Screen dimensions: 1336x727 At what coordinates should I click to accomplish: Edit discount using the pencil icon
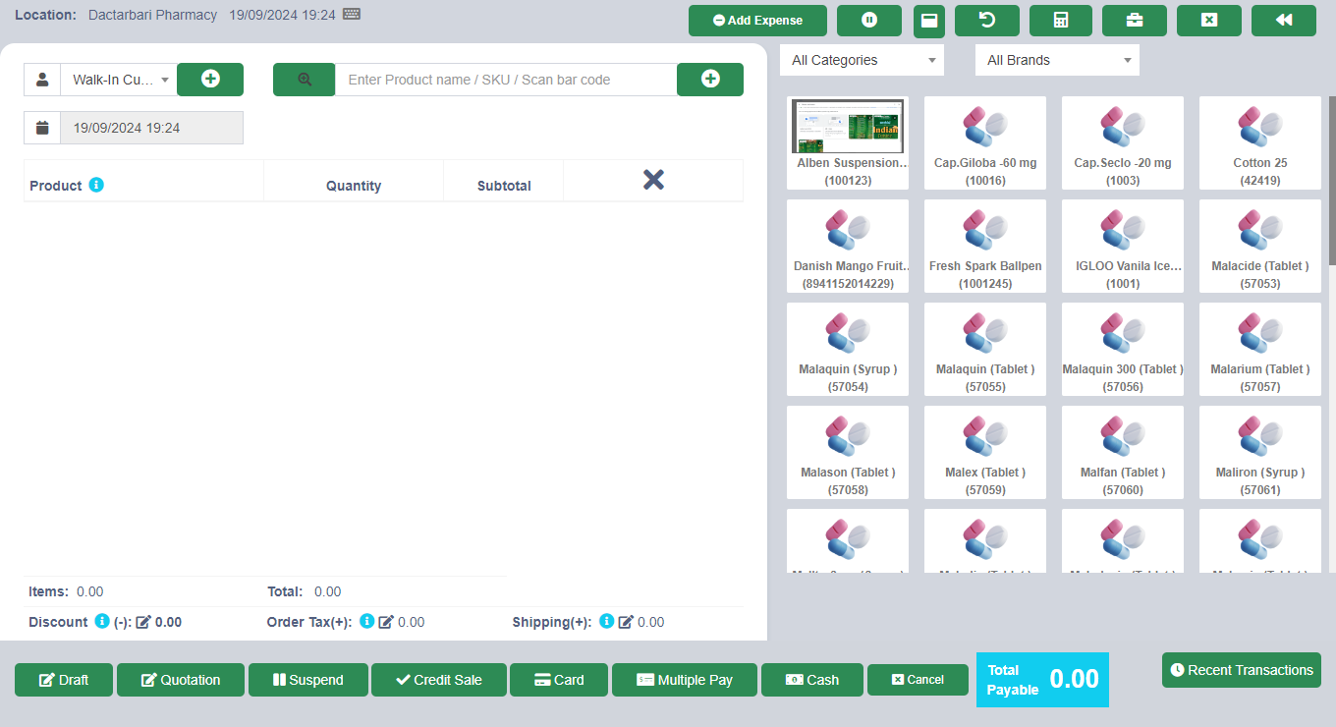pyautogui.click(x=143, y=622)
